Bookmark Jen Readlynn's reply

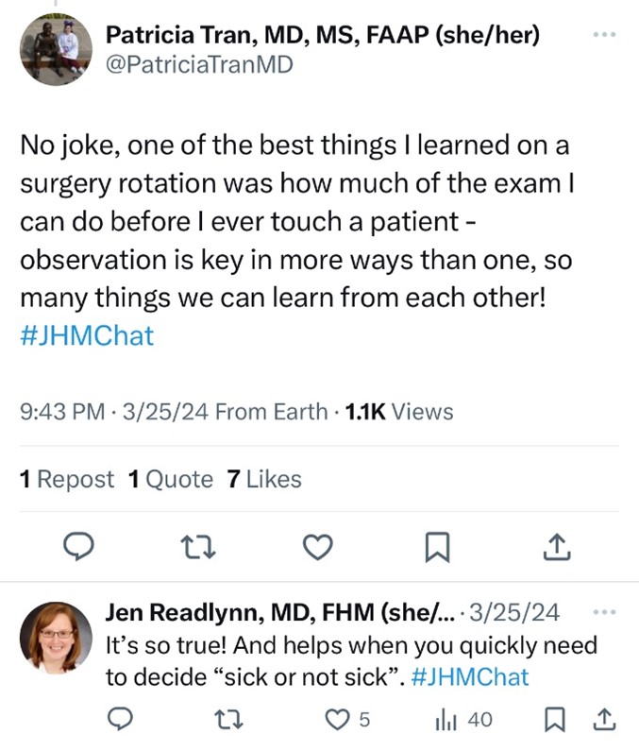[556, 720]
